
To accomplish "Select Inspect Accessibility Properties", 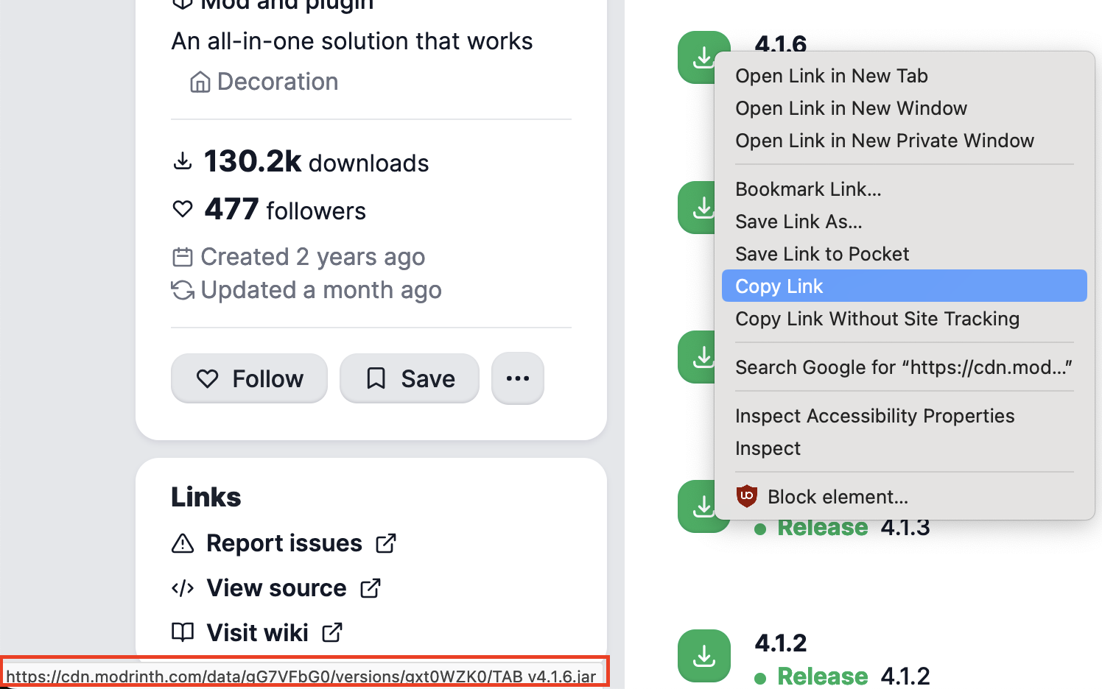I will click(x=874, y=416).
